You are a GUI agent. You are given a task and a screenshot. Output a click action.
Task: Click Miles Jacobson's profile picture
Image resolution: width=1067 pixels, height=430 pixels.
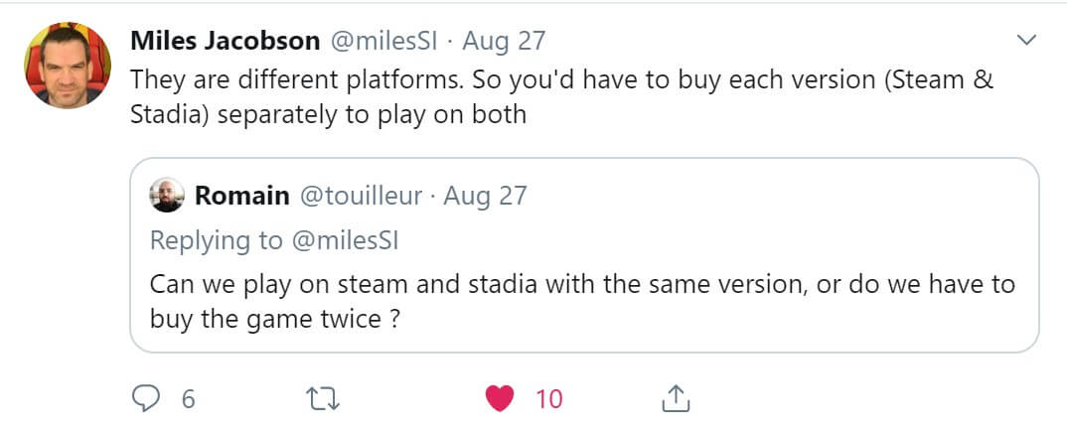click(68, 66)
